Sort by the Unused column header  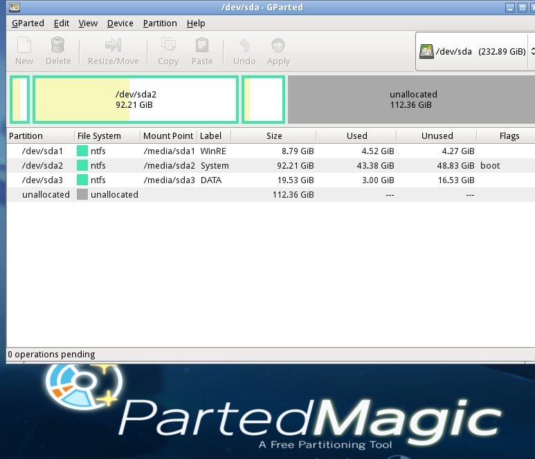[437, 136]
